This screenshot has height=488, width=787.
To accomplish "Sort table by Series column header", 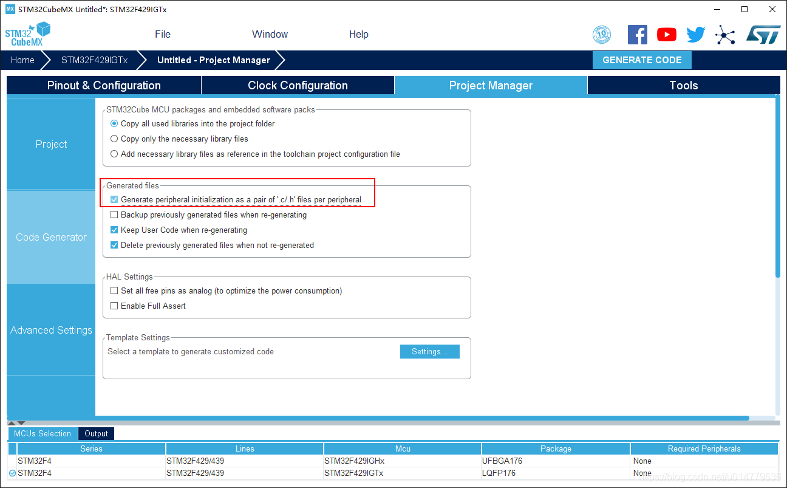I will point(91,448).
